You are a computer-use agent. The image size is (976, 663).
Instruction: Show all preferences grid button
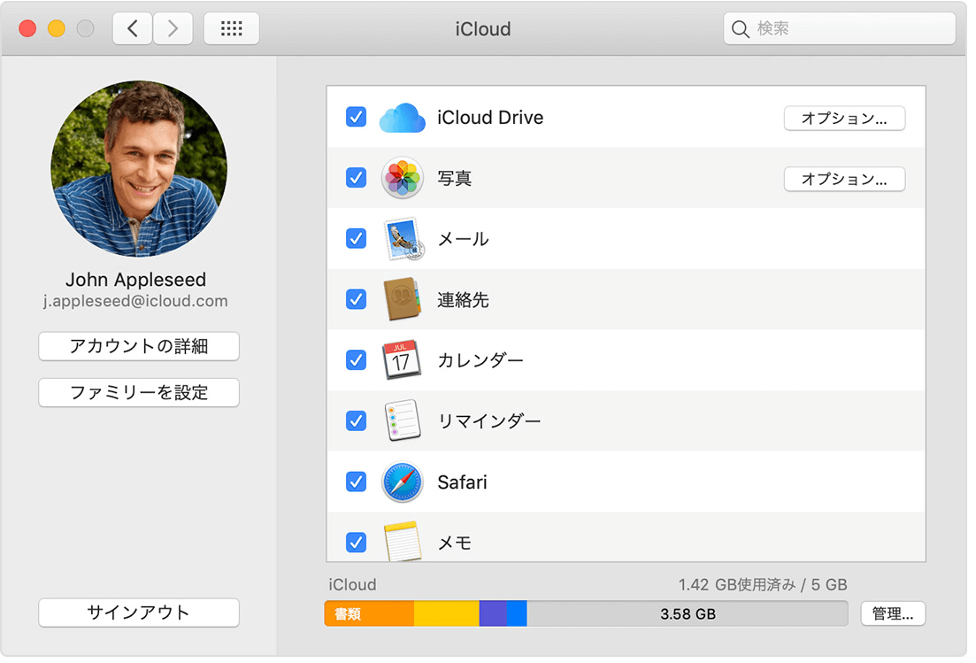[232, 28]
